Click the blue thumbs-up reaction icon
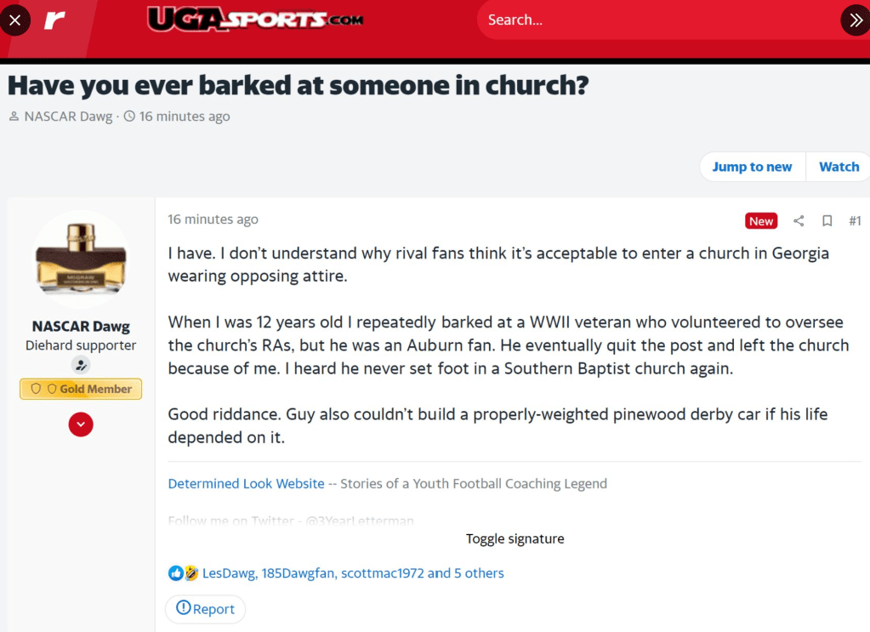 pyautogui.click(x=175, y=573)
